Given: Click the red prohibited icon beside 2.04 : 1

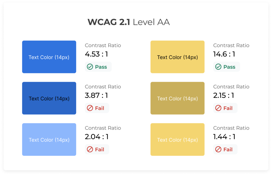Looking at the screenshot, I should pos(90,150).
